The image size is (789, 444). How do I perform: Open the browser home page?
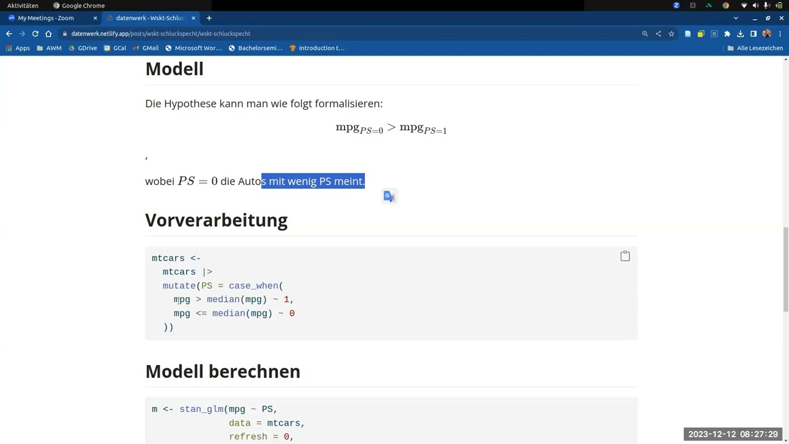coord(49,34)
